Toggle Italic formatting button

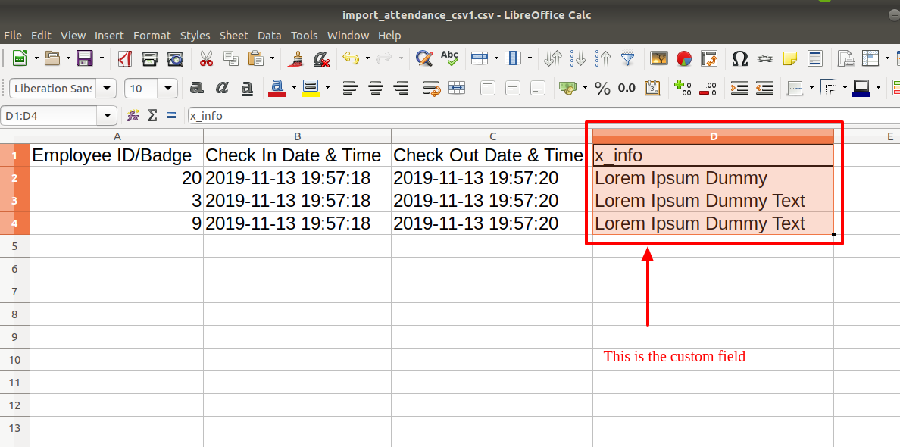pos(222,88)
